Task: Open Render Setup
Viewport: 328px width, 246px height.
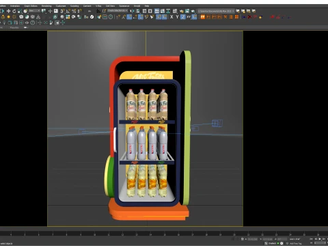Action: [182, 11]
